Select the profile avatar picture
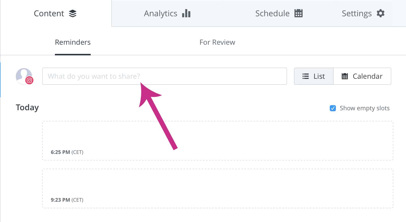This screenshot has width=406, height=222. [x=24, y=76]
